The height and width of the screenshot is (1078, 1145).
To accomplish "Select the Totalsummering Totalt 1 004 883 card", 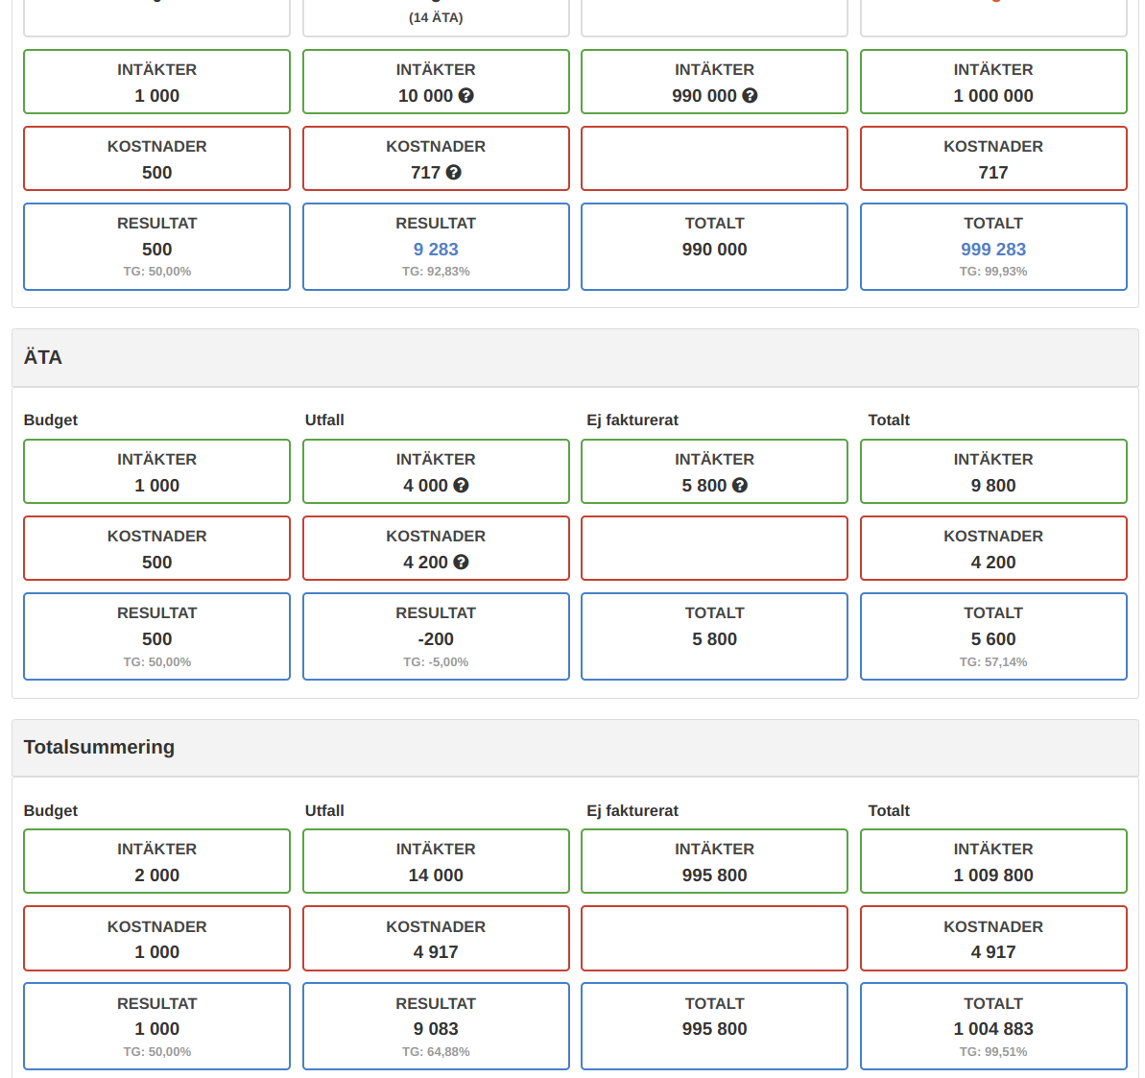I will point(993,1026).
